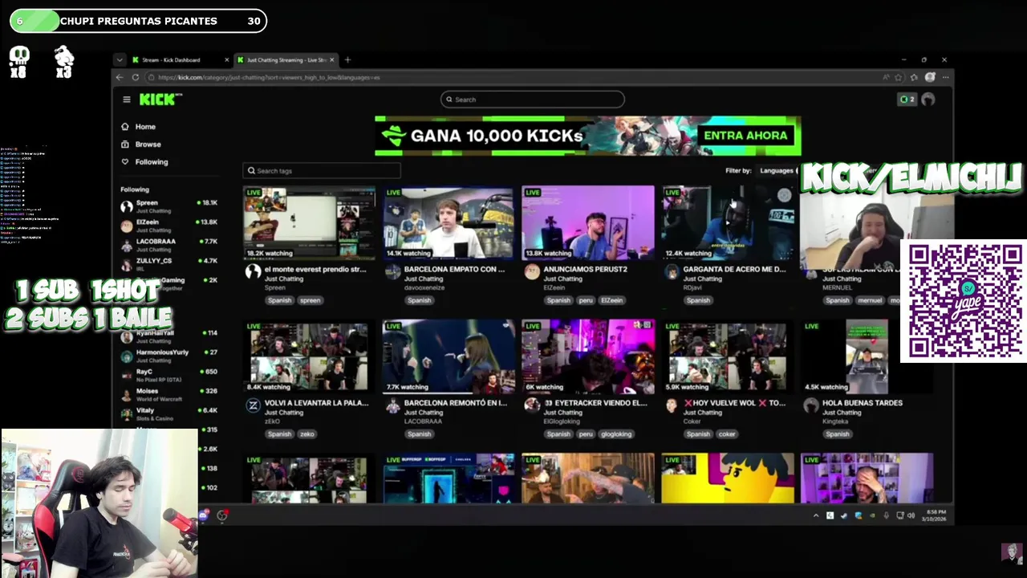Image resolution: width=1027 pixels, height=578 pixels.
Task: Open the stream thumbnail with 14.1K watching
Action: point(449,223)
